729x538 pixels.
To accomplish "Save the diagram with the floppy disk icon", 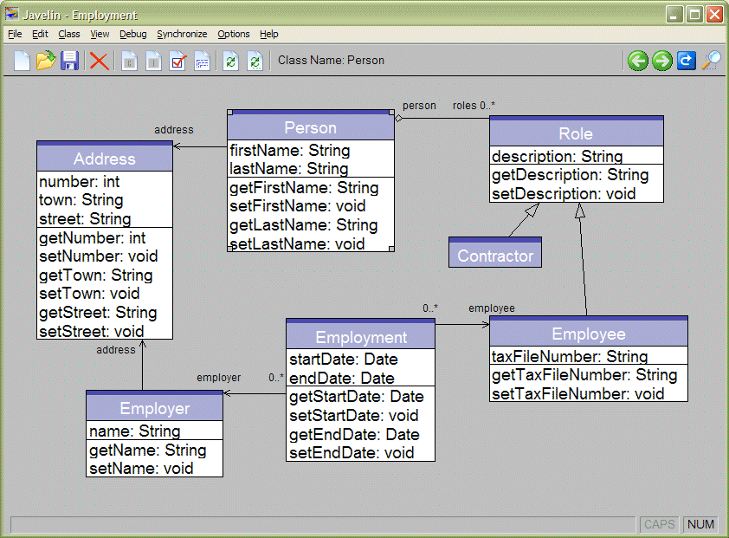I will pyautogui.click(x=70, y=61).
